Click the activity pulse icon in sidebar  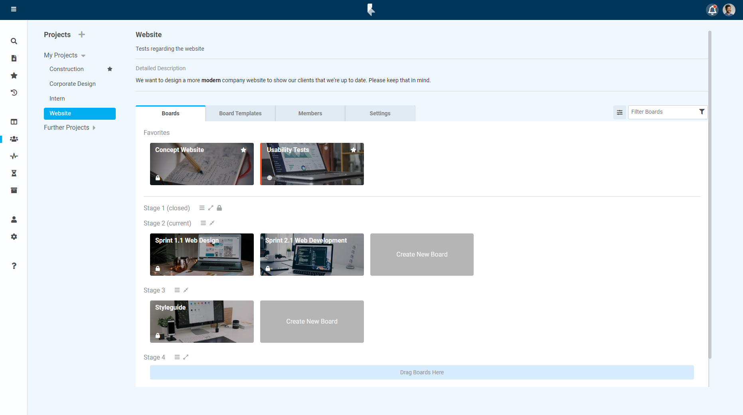[14, 156]
